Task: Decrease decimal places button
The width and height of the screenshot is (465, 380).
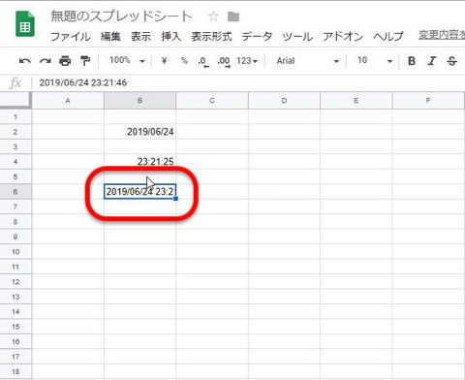Action: point(203,61)
